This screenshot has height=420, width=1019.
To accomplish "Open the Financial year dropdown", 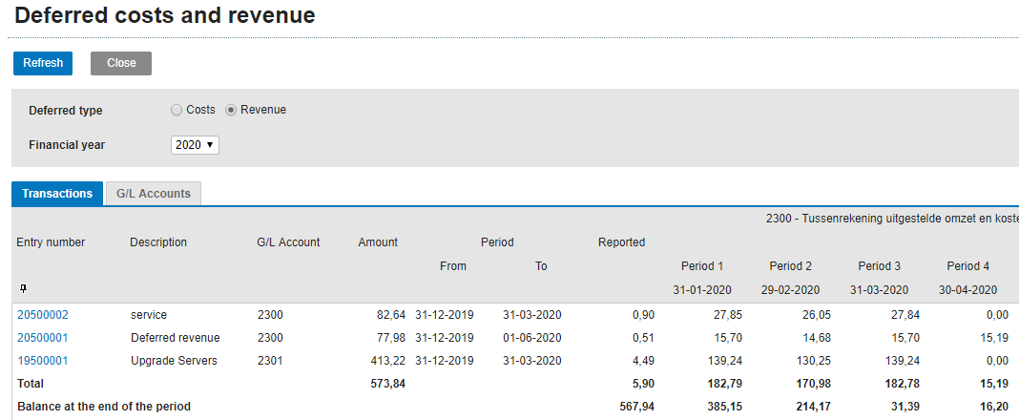I will (196, 145).
